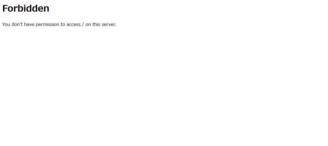Click the word "this" in the sentence
This screenshot has width=328, height=146.
[x=96, y=24]
